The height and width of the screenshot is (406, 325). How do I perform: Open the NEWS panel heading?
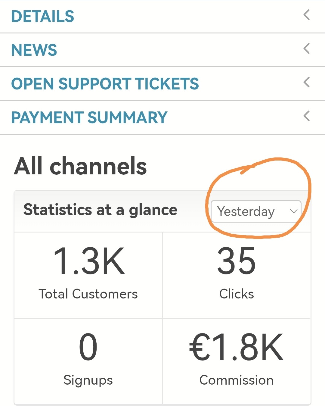[34, 50]
